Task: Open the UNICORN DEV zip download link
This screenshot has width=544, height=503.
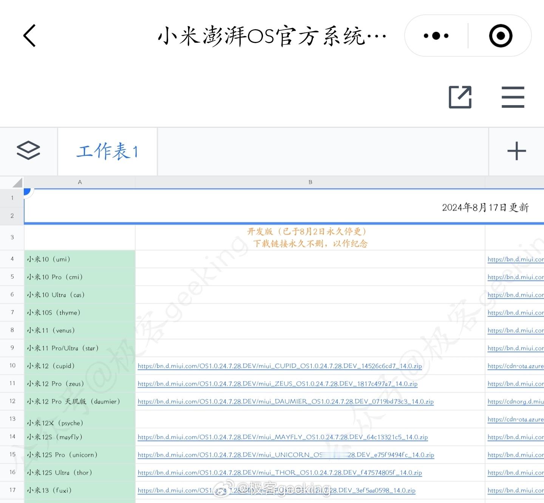Action: pyautogui.click(x=286, y=455)
